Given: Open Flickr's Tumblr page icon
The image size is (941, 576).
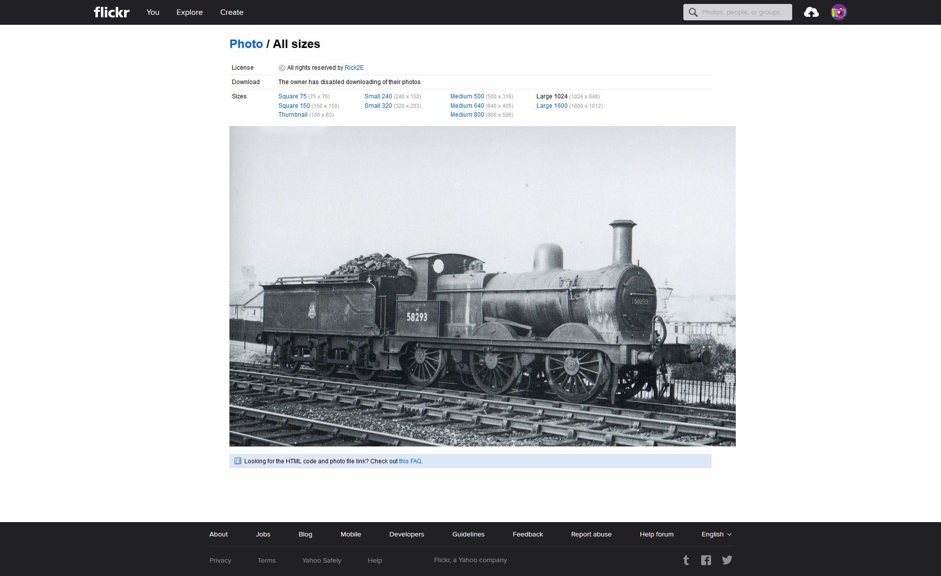Looking at the screenshot, I should (x=686, y=560).
